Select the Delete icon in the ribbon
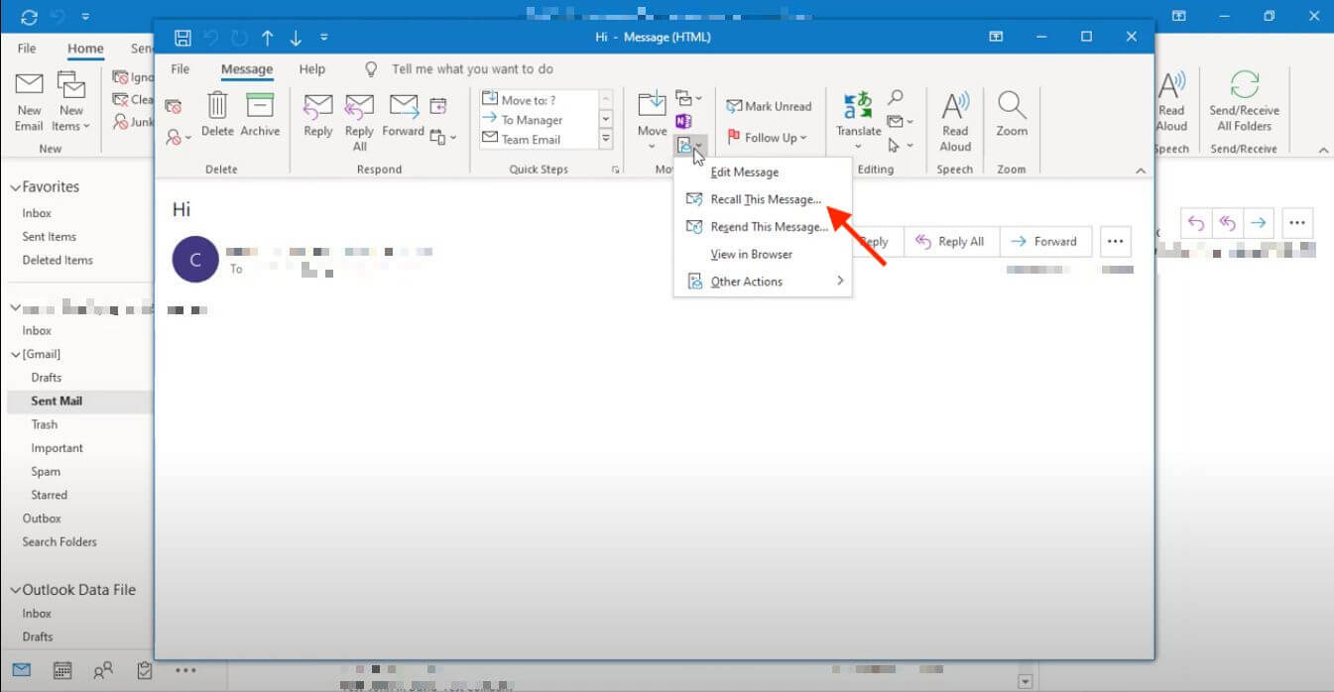Screen dimensions: 1334x692 [x=217, y=114]
